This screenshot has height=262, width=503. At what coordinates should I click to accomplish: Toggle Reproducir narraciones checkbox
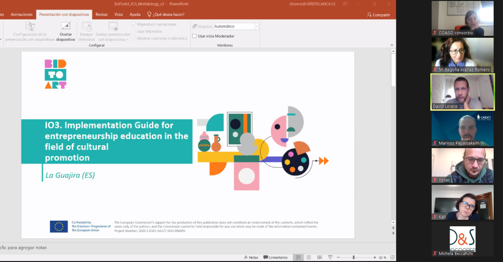tap(134, 24)
